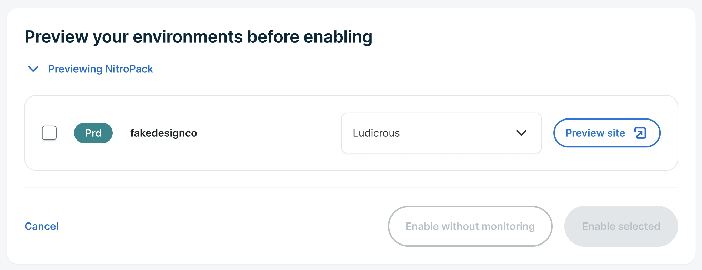Click the dropdown arrow beside Ludicrous
Image resolution: width=702 pixels, height=270 pixels.
click(521, 133)
